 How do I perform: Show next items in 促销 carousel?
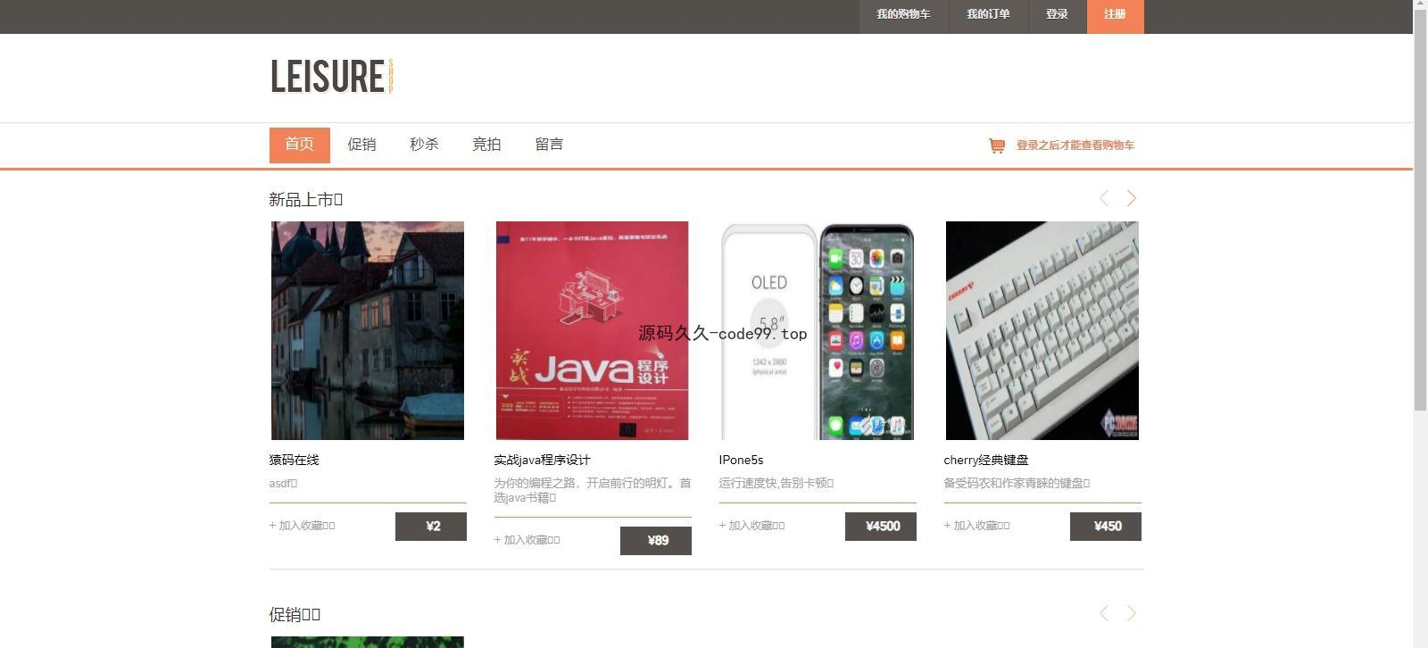pos(1131,613)
